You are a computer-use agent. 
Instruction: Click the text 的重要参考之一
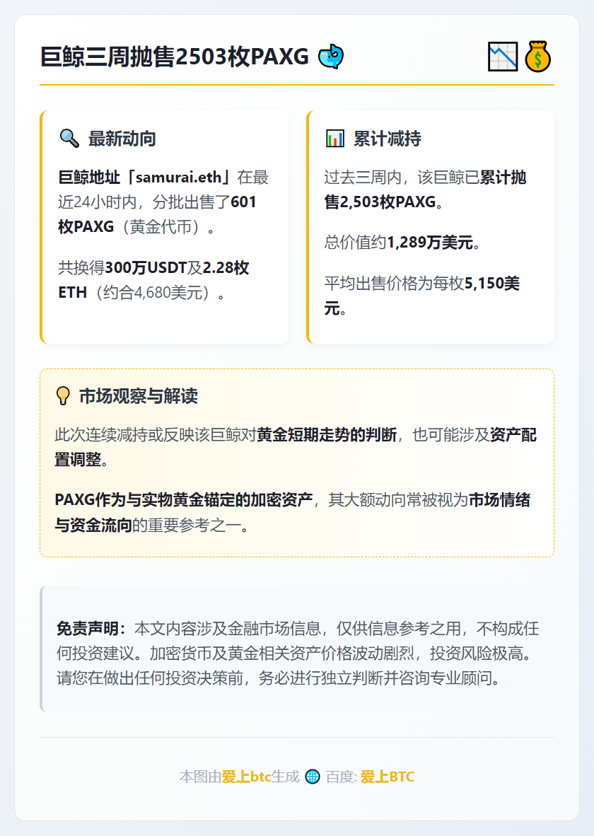pyautogui.click(x=187, y=526)
